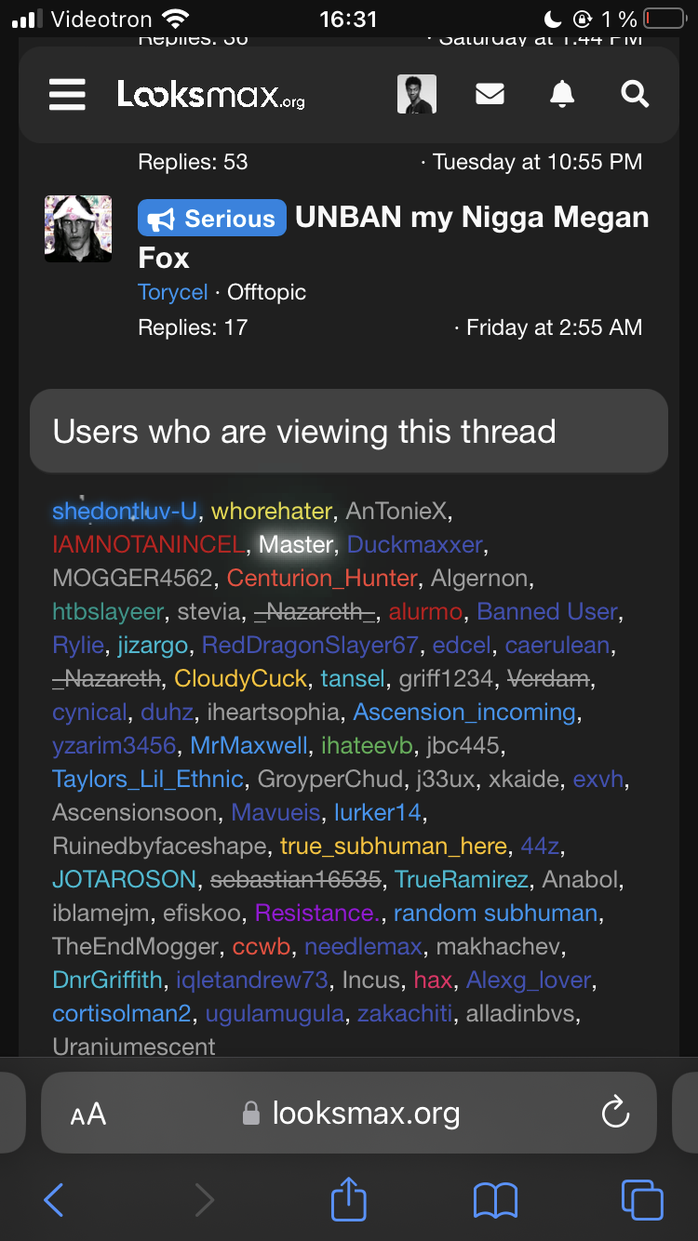Tap the looksmax.org address bar
The height and width of the screenshot is (1241, 698).
click(365, 1113)
